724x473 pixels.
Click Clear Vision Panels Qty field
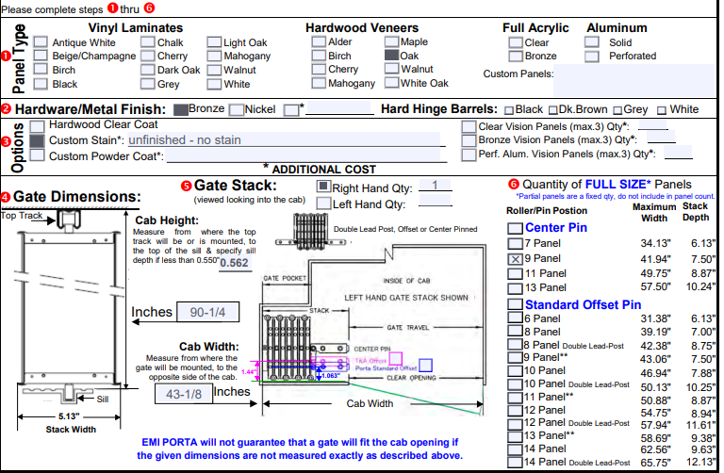[653, 124]
